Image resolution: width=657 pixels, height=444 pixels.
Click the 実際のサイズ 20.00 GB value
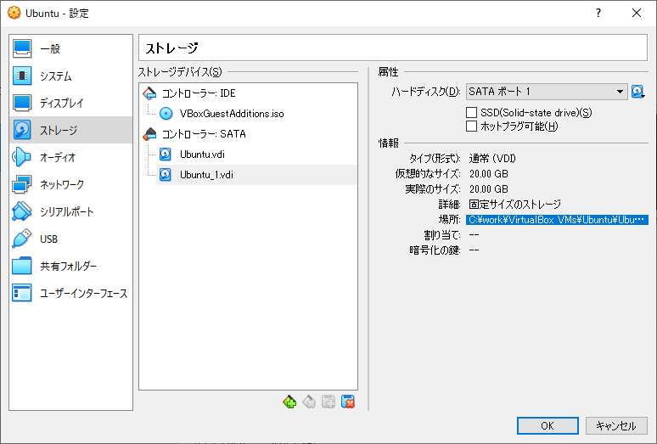489,189
